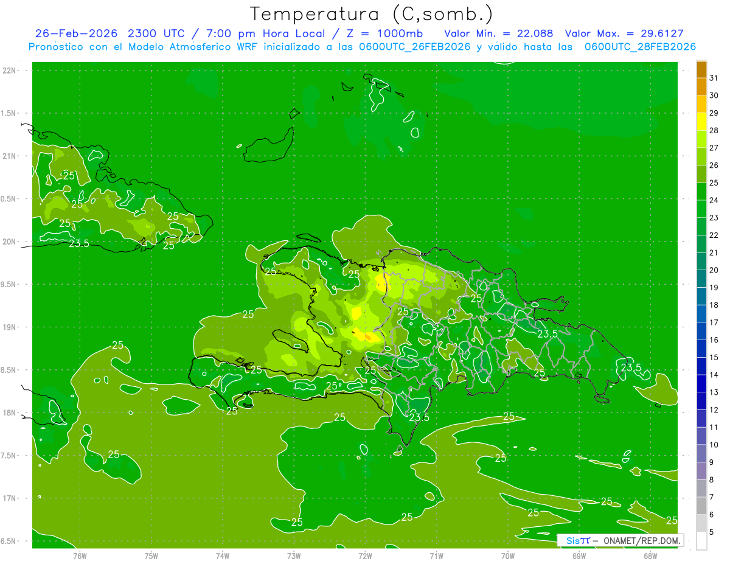Click the colorbar label '14'

pyautogui.click(x=714, y=375)
